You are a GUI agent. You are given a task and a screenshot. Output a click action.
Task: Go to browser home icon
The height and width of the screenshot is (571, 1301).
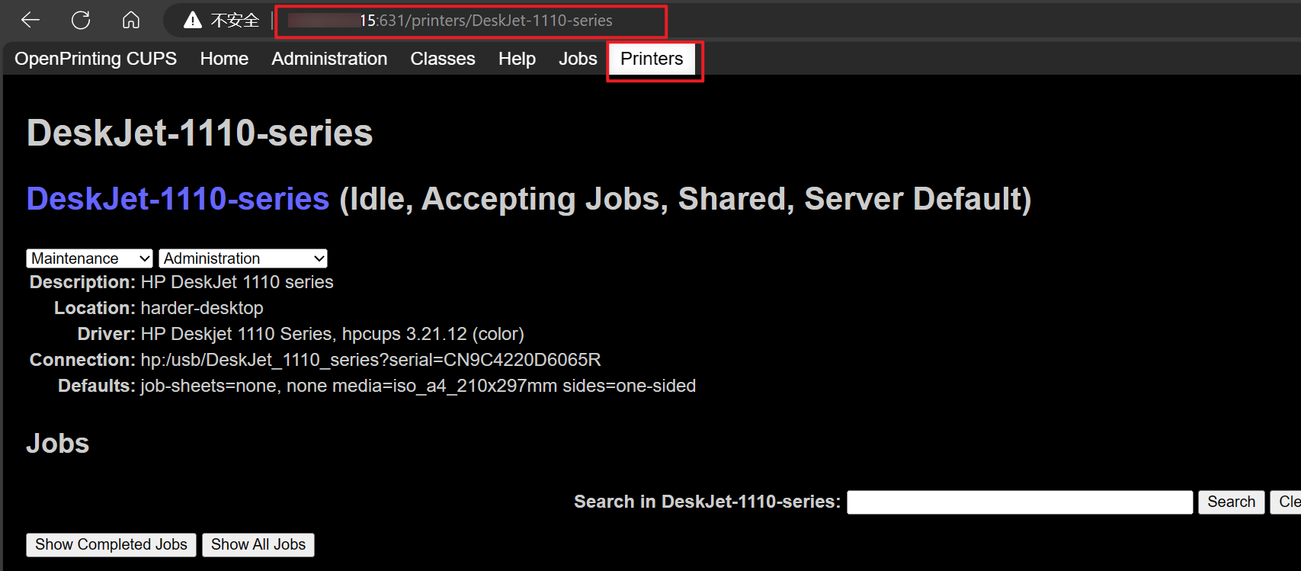[x=131, y=21]
